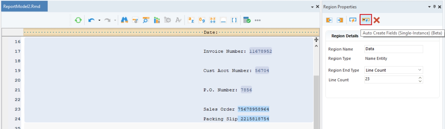Click the magnifier over window icon
445x129 pixels.
pyautogui.click(x=146, y=20)
